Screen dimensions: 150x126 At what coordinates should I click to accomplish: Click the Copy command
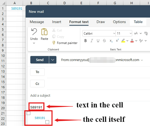pyautogui.click(x=58, y=37)
